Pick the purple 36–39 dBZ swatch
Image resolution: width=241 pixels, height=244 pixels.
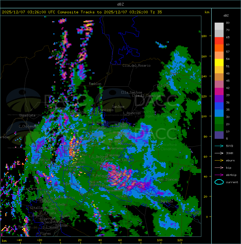[219, 99]
